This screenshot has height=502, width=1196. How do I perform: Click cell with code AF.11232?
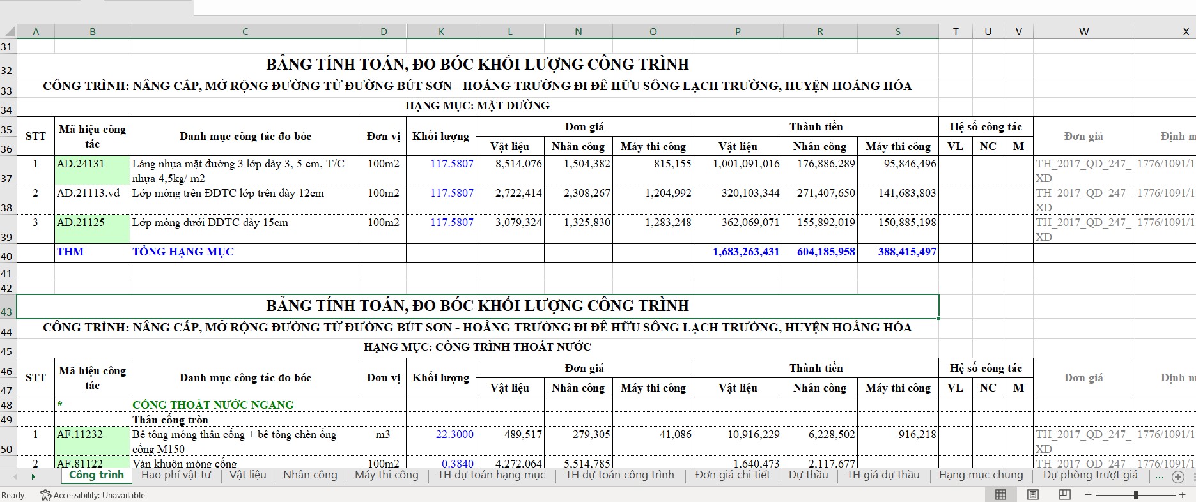[x=93, y=441]
